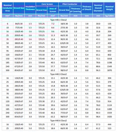Click the 'Core Screen' group header
Image resolution: width=117 pixels, height=132 pixels.
[47, 4]
